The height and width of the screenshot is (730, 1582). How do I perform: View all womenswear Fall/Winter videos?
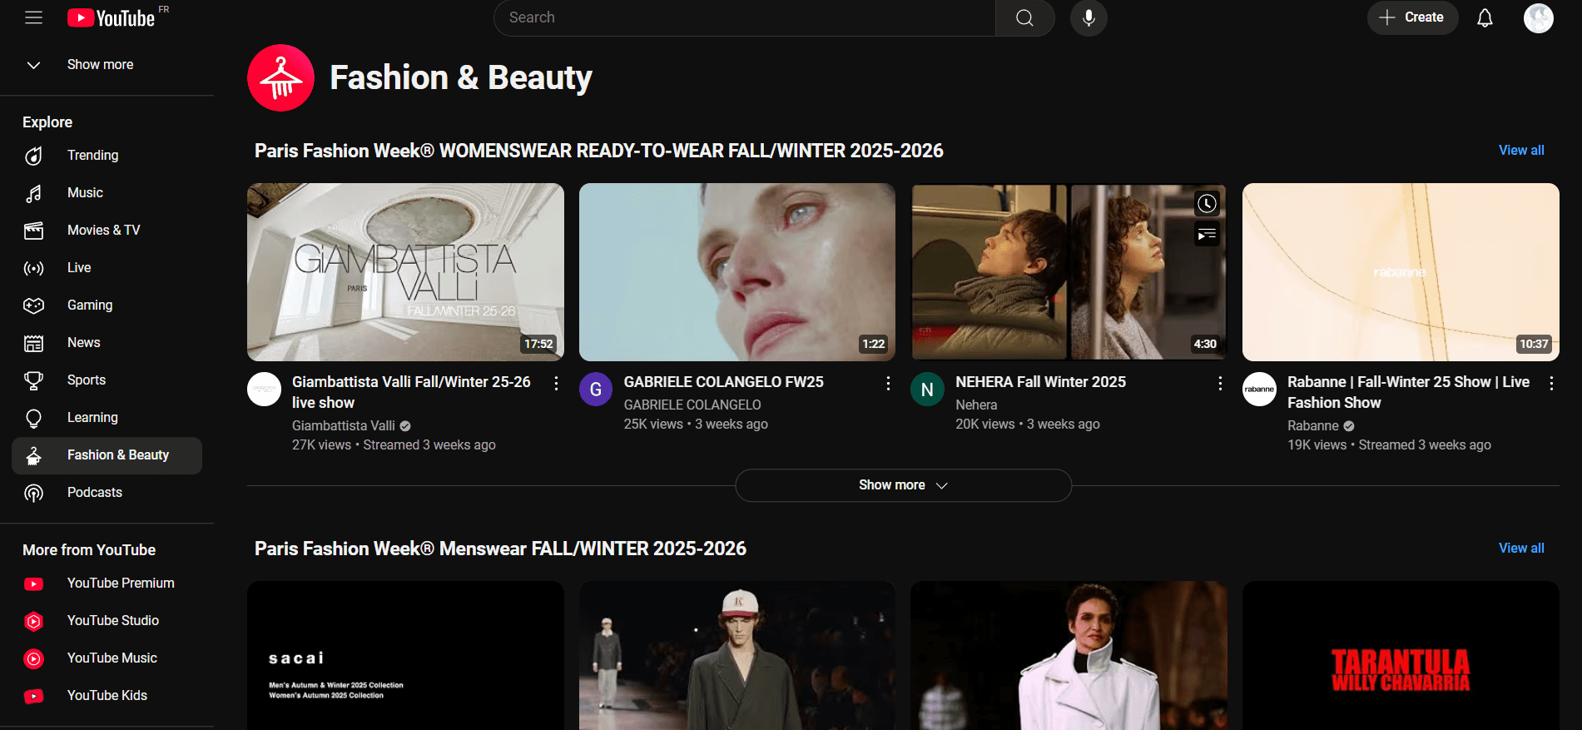[x=1520, y=151]
